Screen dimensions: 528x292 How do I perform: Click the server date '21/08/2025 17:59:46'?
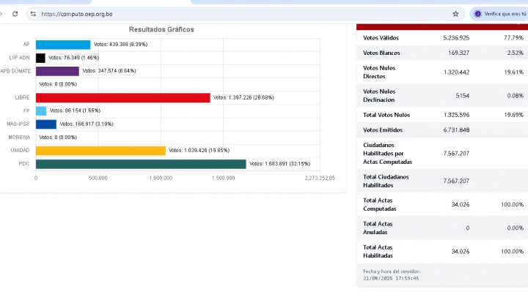391,278
